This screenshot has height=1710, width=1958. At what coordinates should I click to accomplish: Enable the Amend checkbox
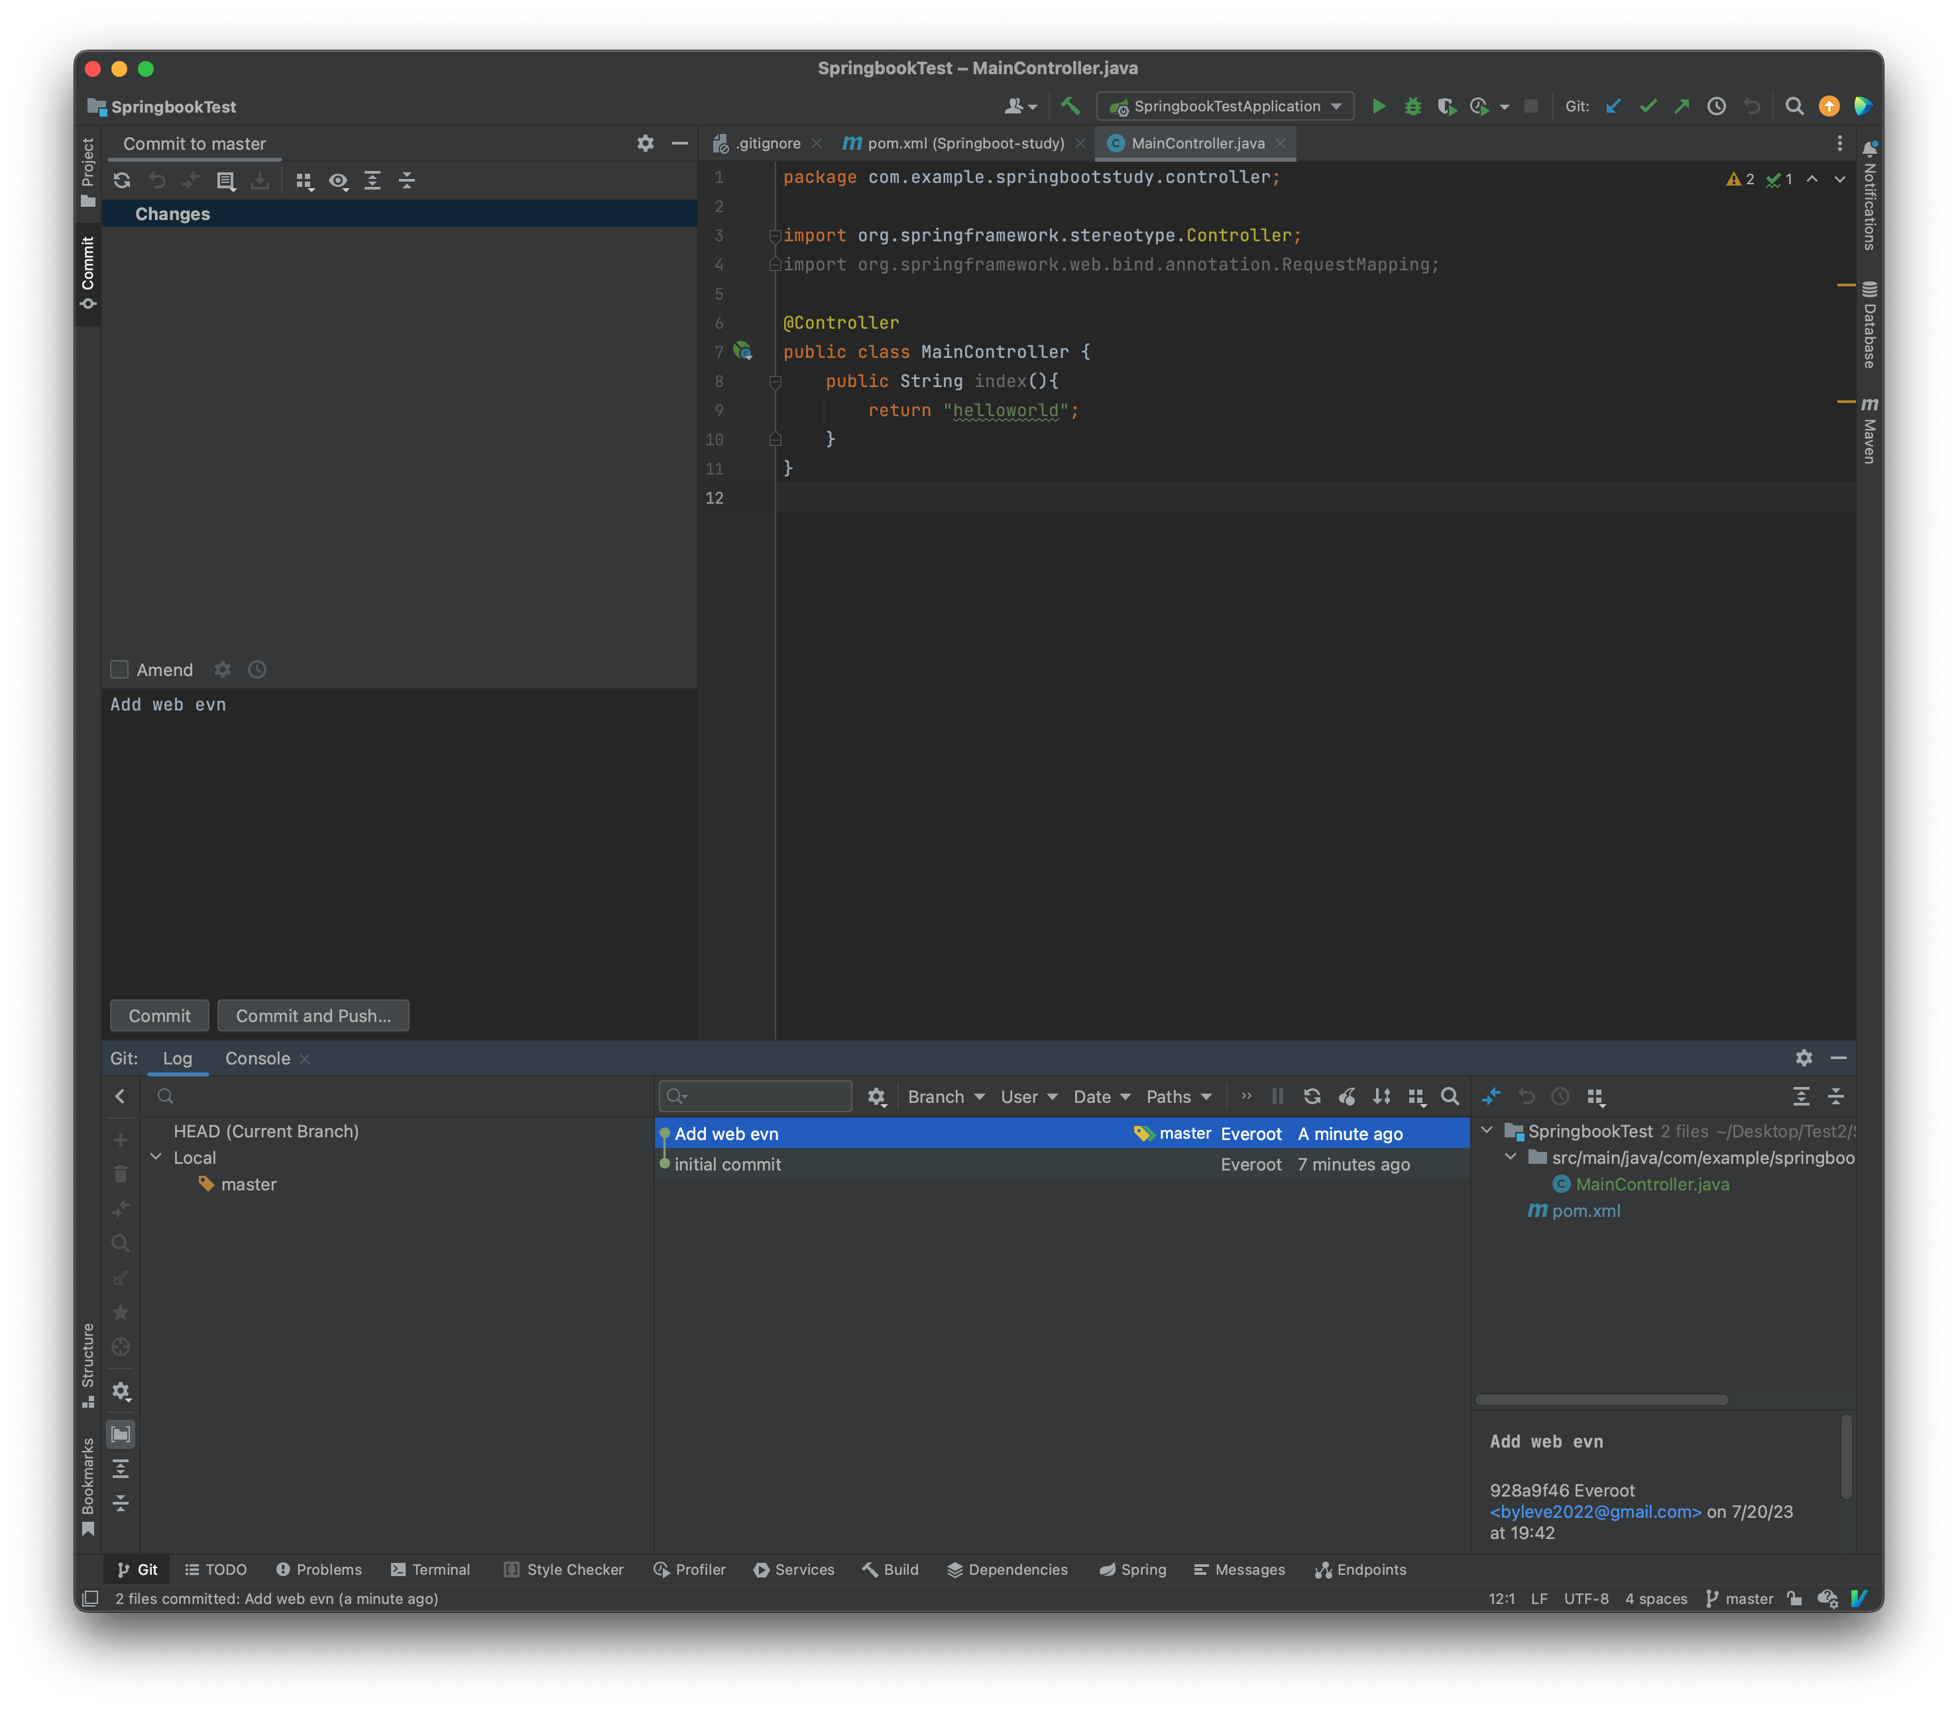(119, 669)
